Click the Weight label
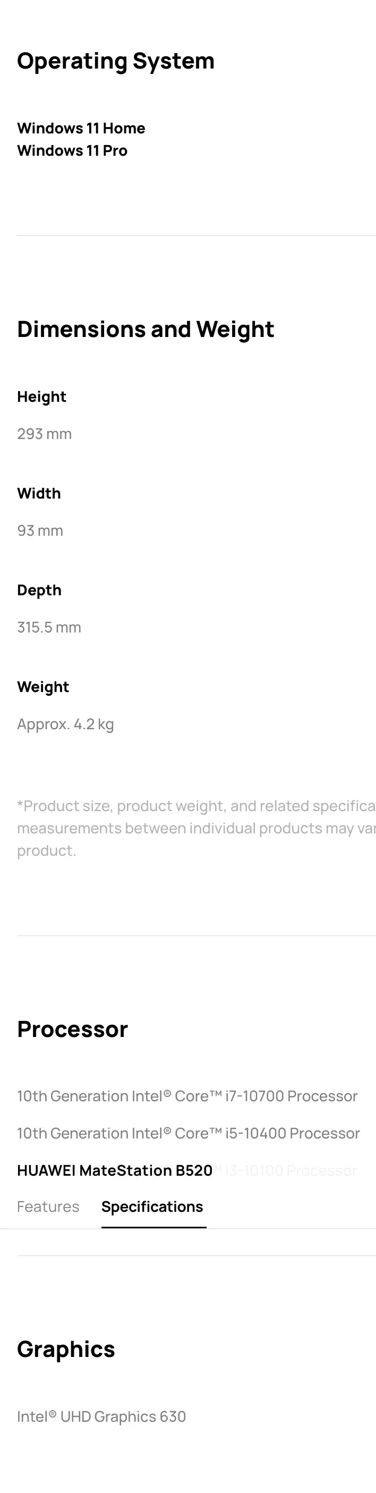 (43, 687)
